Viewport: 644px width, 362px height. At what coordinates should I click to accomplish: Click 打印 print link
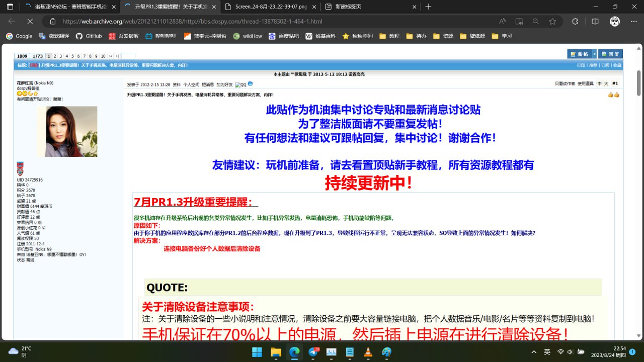581,65
